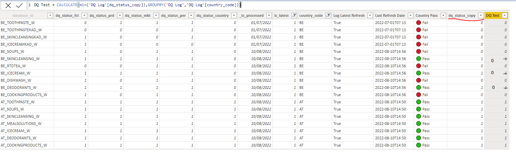The height and width of the screenshot is (162, 516).
Task: Select the BE_TOOTHPASTEKAD_W database_id cell
Action: tap(27, 30)
